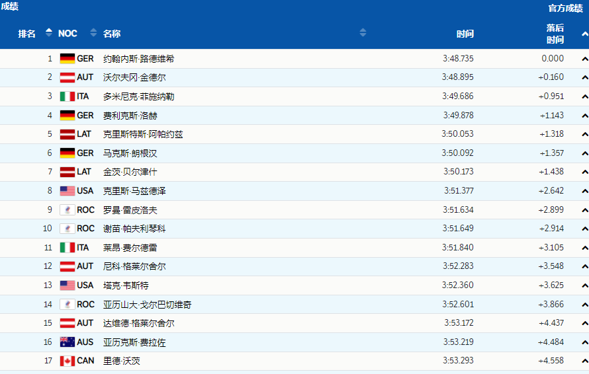Select athlete name 费利克斯·洛赫
The width and height of the screenshot is (589, 374).
[x=130, y=116]
